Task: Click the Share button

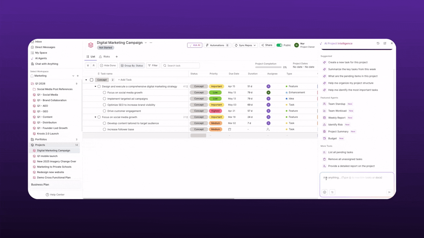Action: 267,45
